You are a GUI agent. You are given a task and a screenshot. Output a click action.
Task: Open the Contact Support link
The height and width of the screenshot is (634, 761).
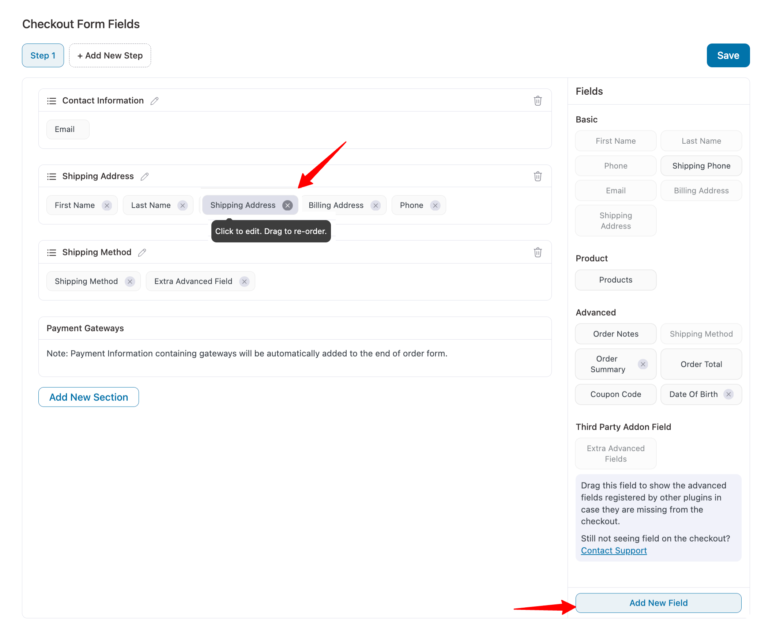[x=614, y=551]
